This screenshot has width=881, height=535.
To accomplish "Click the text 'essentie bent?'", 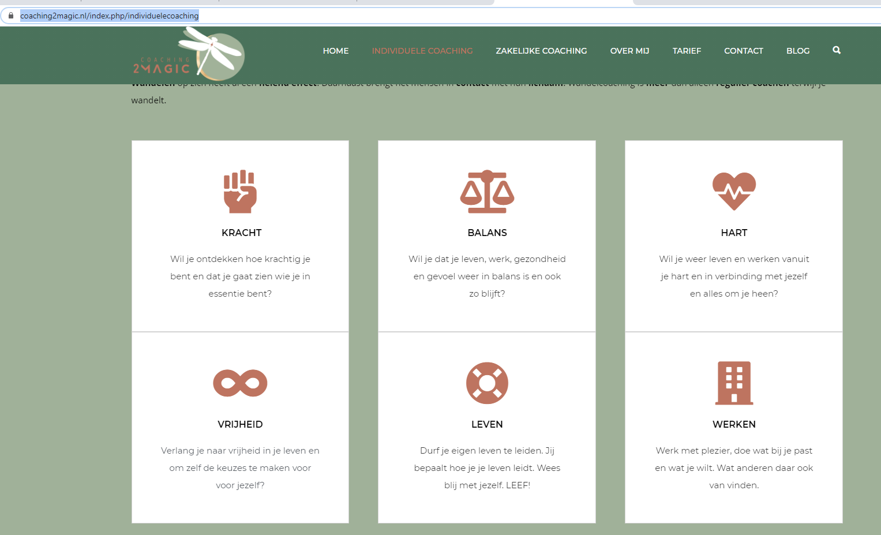I will point(240,294).
